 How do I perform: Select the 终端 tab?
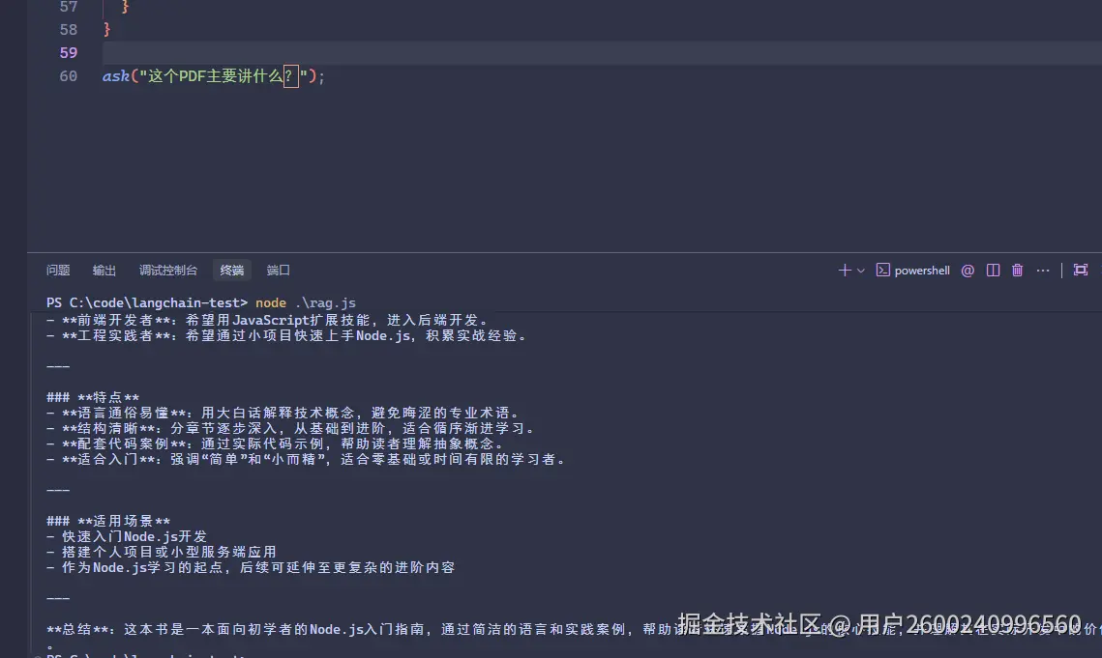coord(232,271)
